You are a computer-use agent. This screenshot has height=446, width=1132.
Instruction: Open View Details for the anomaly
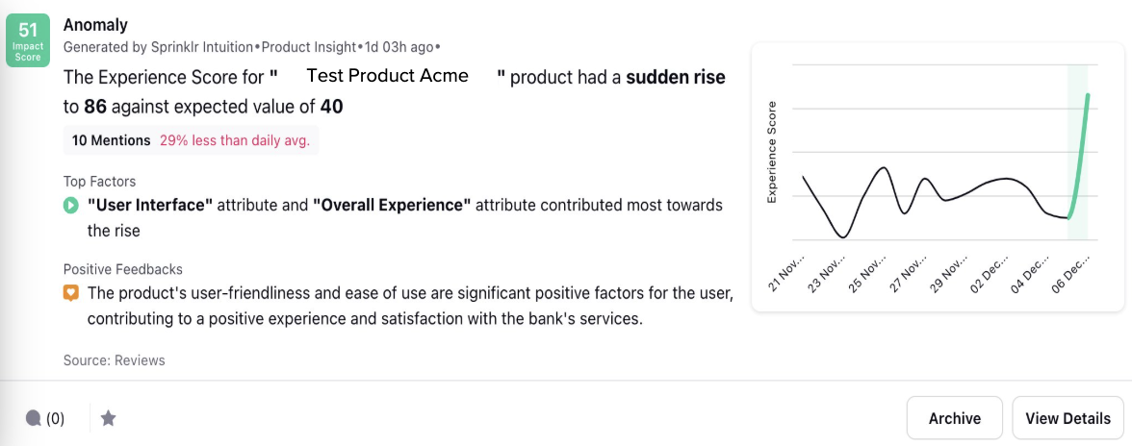[1068, 418]
